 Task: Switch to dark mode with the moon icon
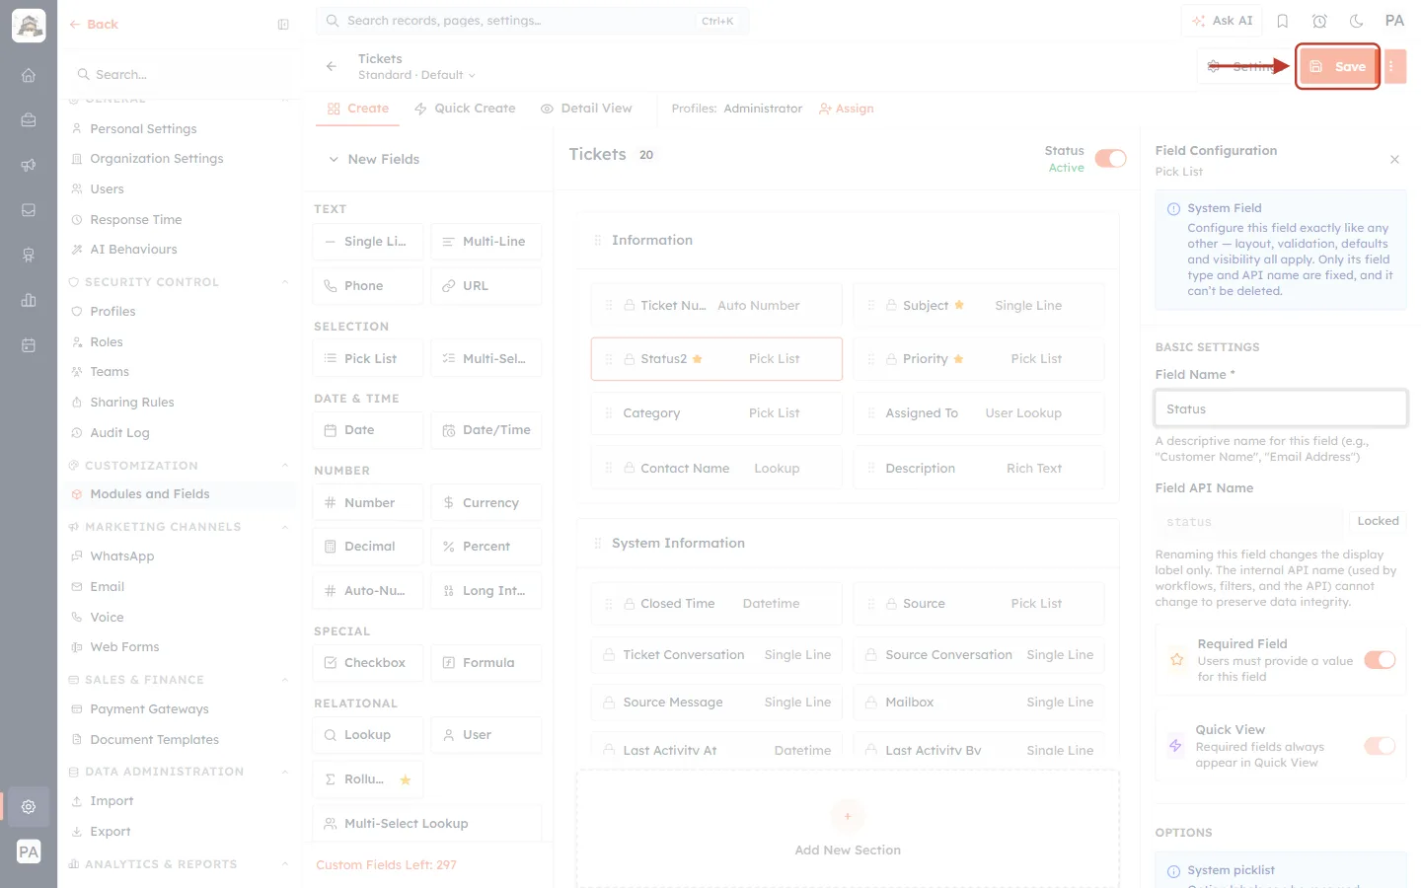pyautogui.click(x=1357, y=21)
